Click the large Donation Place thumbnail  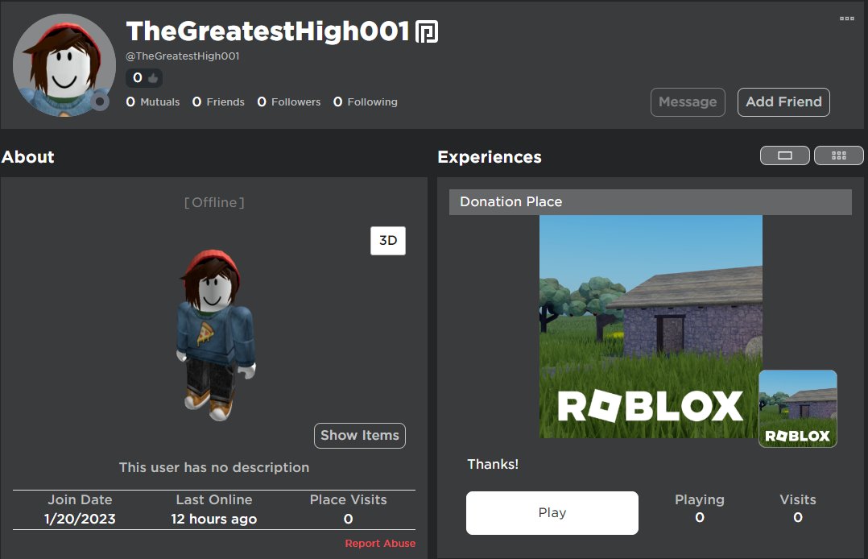(x=651, y=327)
